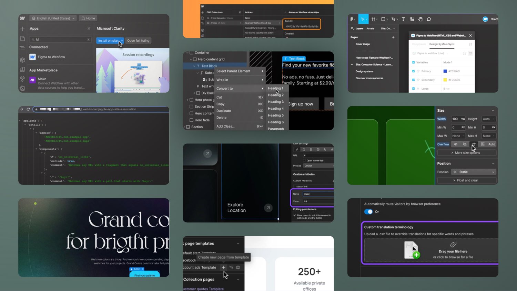Click the custom attribute Name input field

point(318,194)
